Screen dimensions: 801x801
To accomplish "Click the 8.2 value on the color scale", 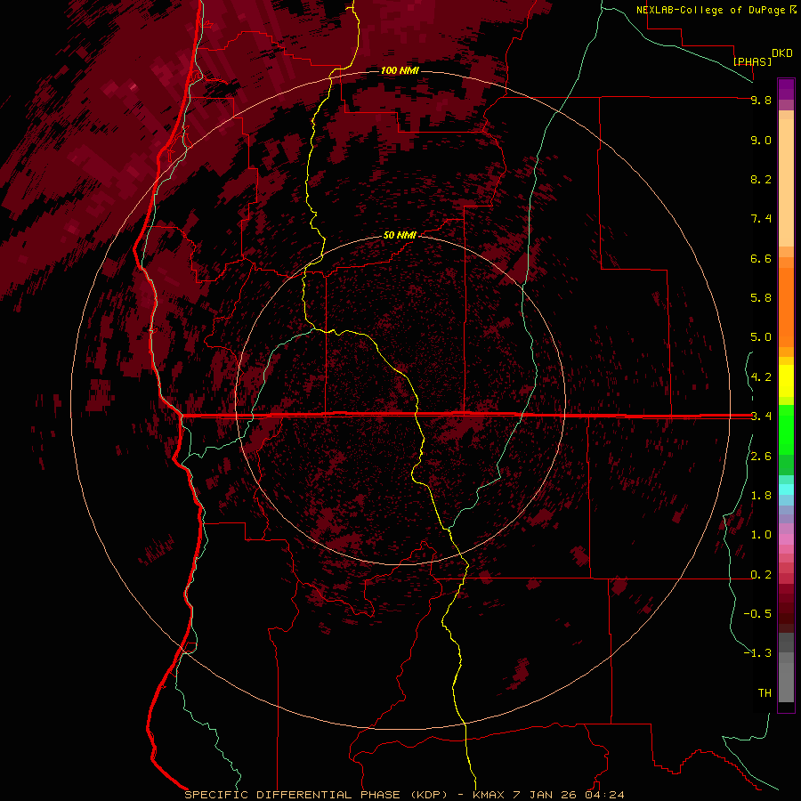I will pos(761,179).
